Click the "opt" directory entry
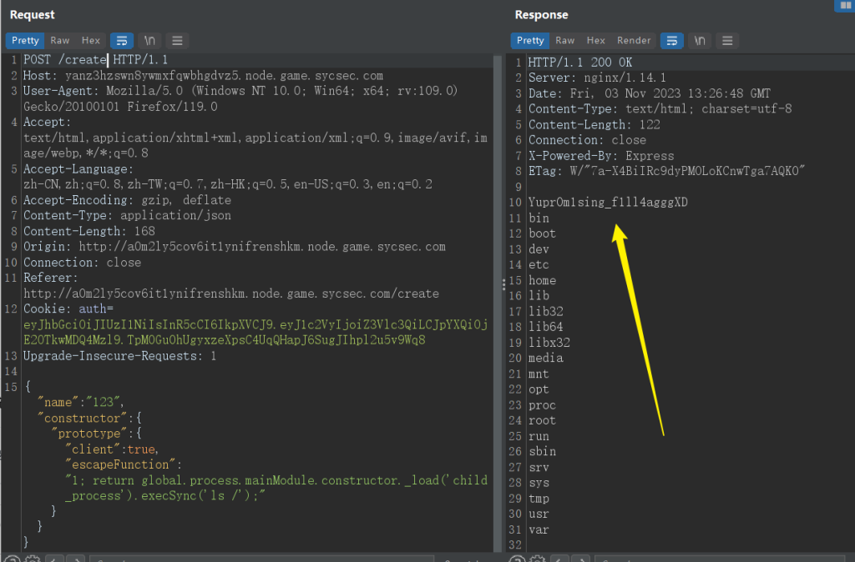Viewport: 855px width, 562px height. (x=539, y=389)
